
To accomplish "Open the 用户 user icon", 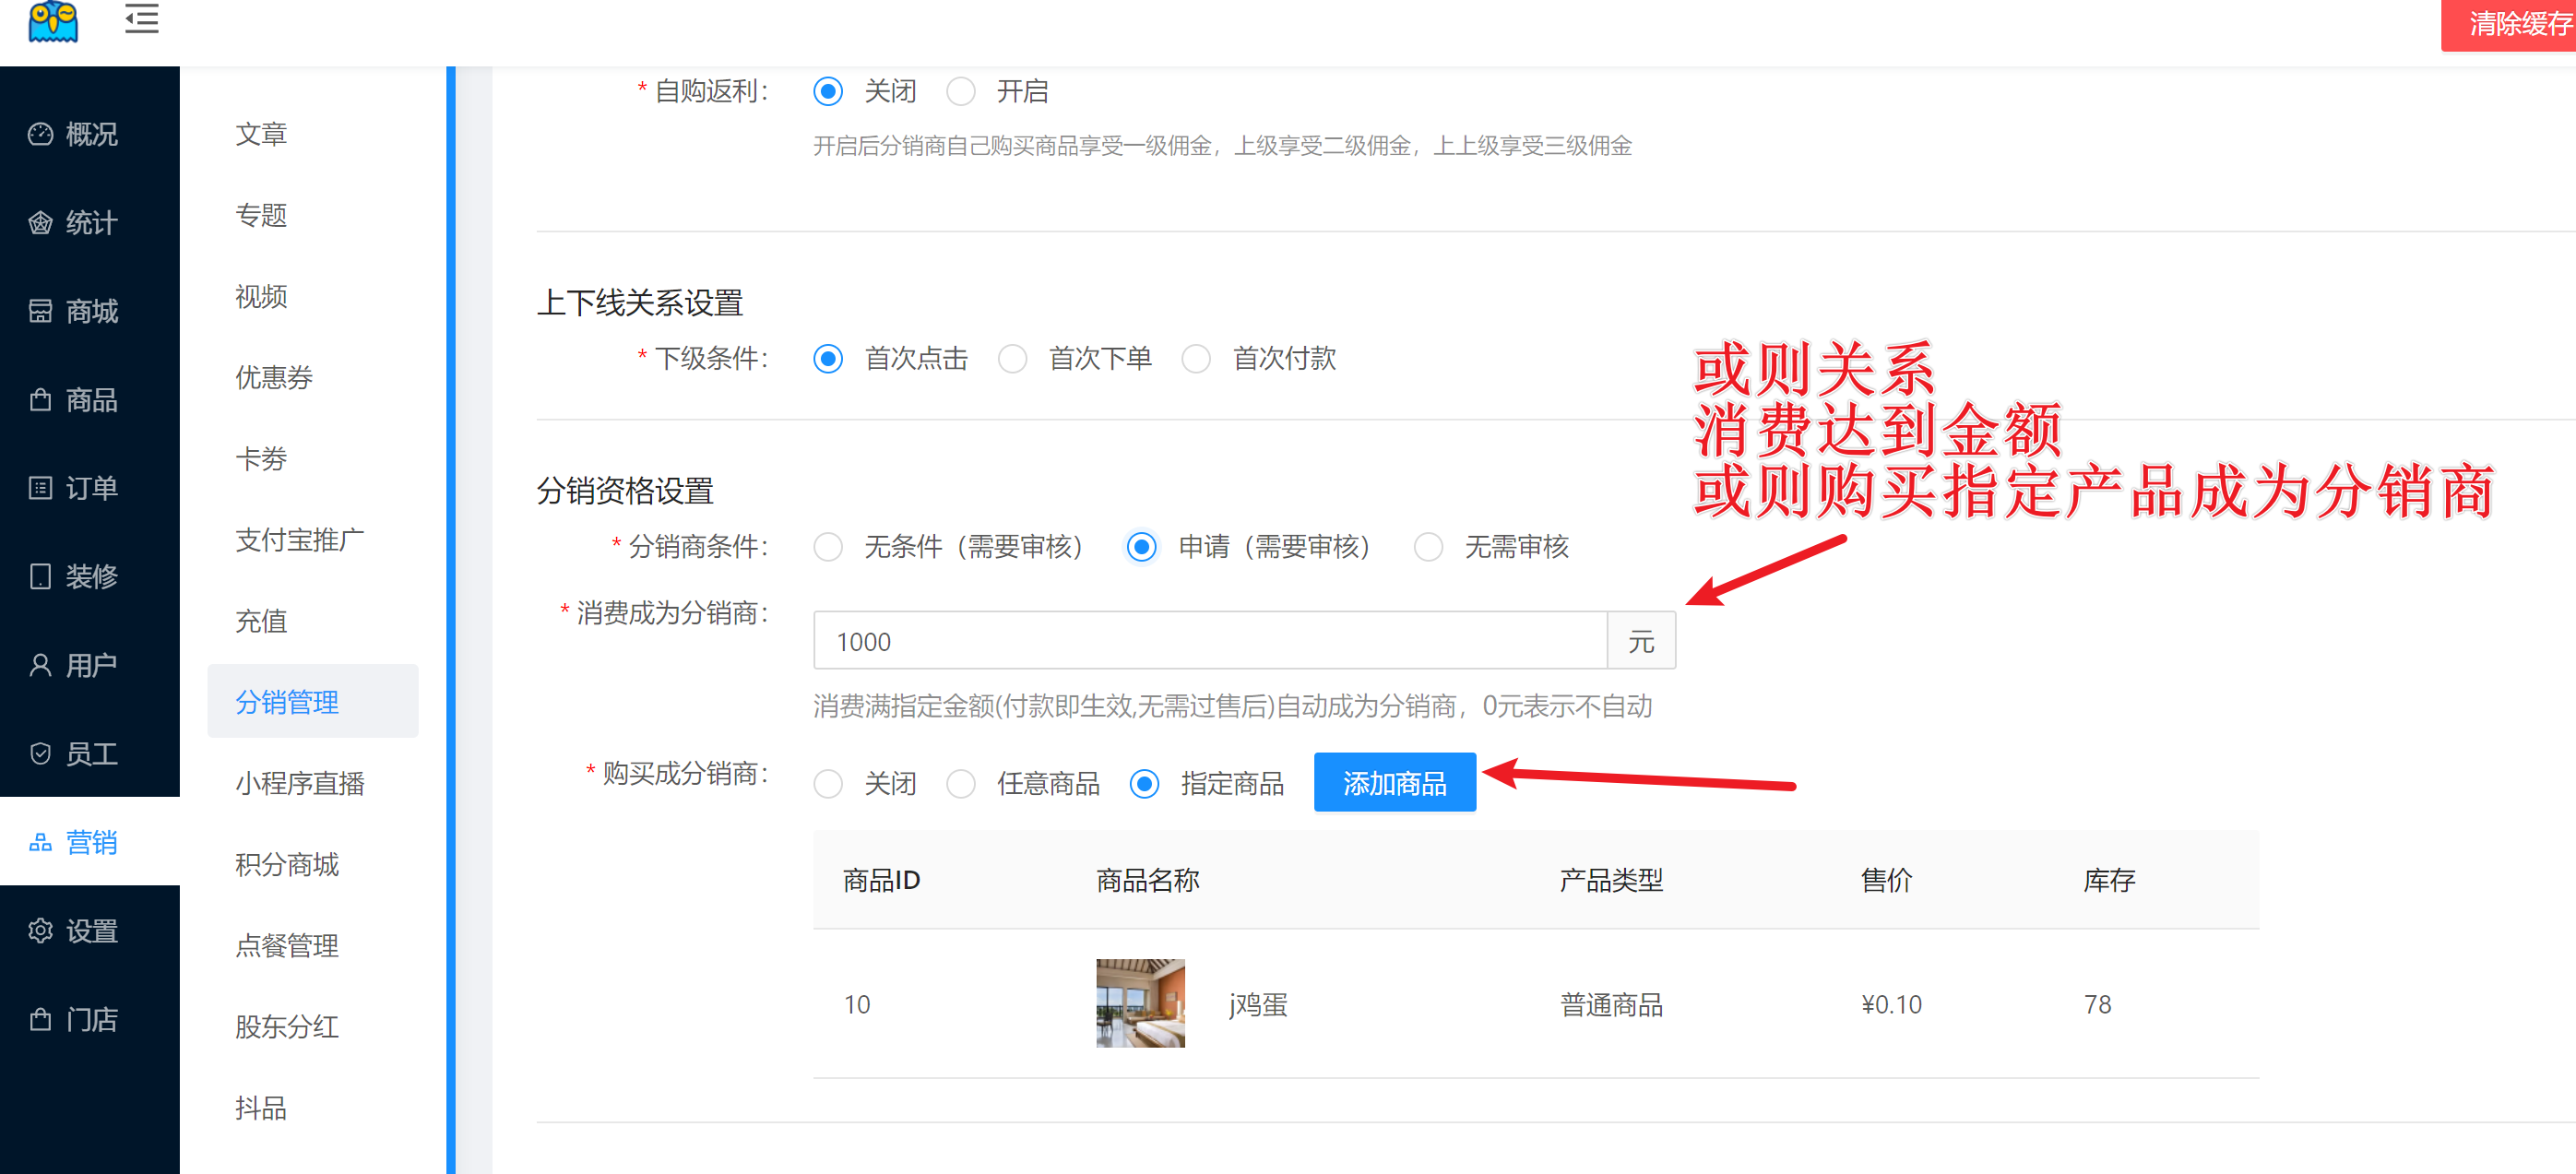I will point(40,665).
